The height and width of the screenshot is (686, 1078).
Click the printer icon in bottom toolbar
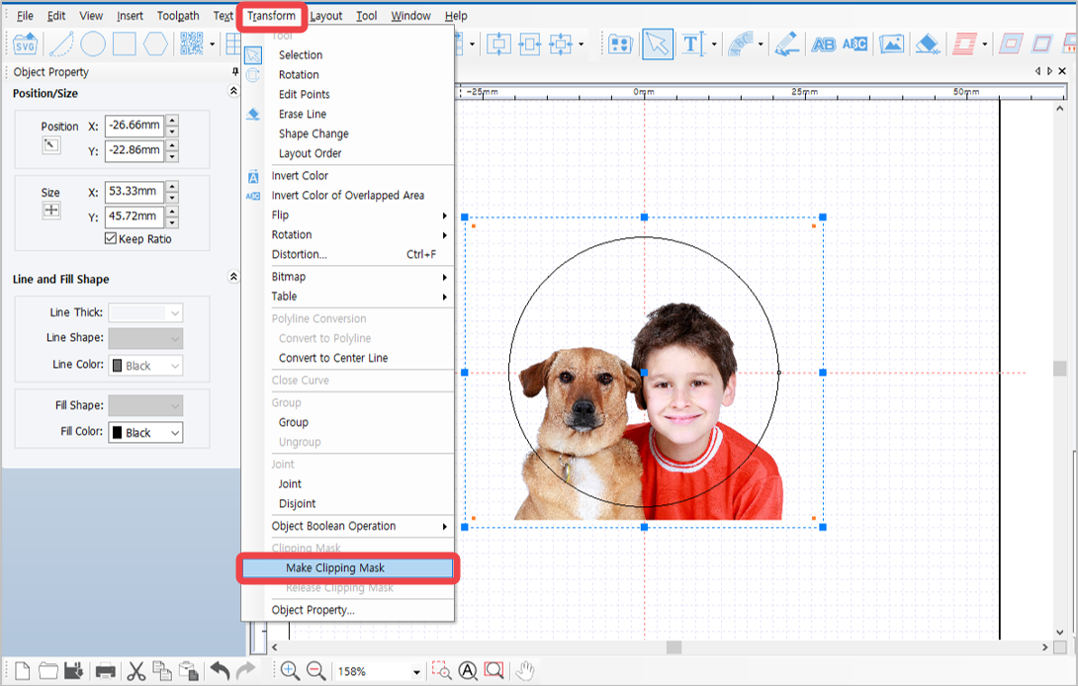pos(105,671)
